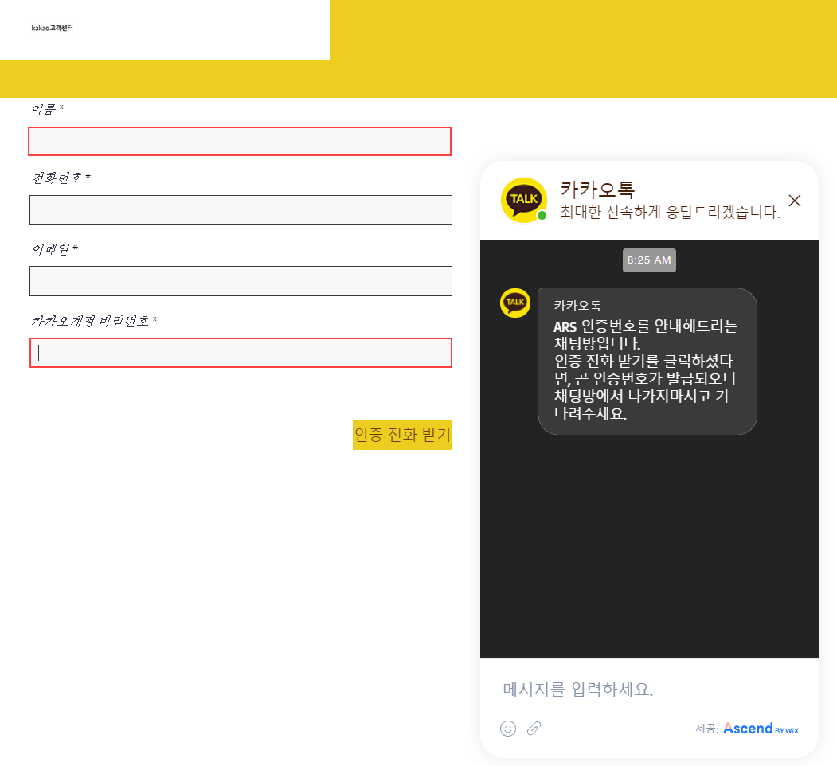Open the Ascend by Wix link

[x=761, y=729]
